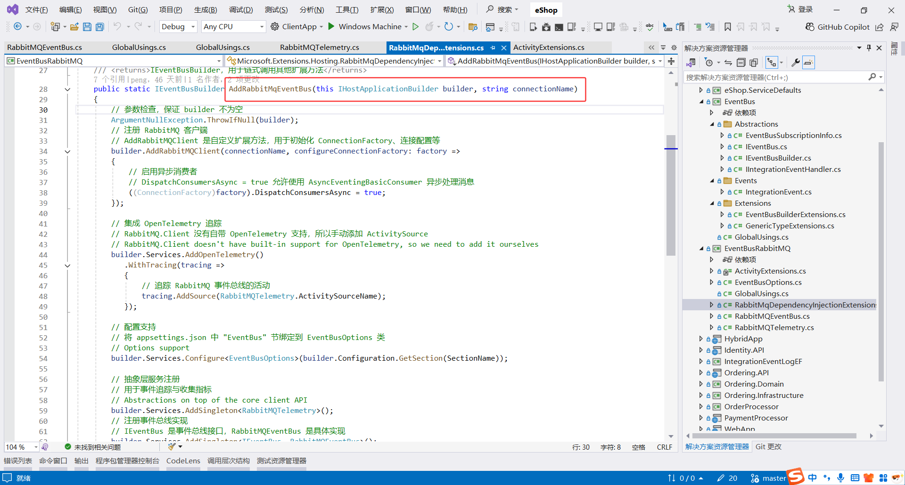Expand the HybridApp project node
This screenshot has width=905, height=485.
click(701, 339)
